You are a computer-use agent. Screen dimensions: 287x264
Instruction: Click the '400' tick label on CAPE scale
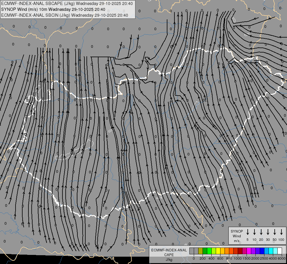coord(211,258)
